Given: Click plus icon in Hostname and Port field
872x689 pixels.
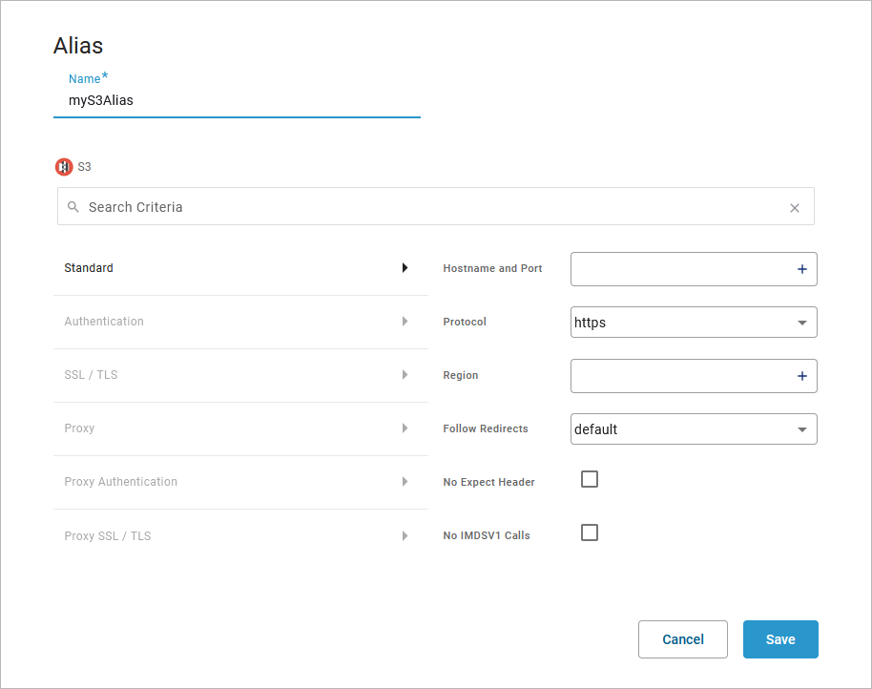Looking at the screenshot, I should 801,270.
